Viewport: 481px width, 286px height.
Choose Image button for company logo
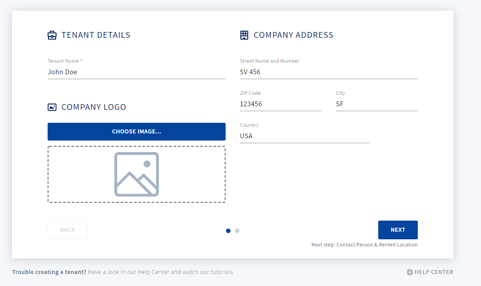(x=137, y=132)
